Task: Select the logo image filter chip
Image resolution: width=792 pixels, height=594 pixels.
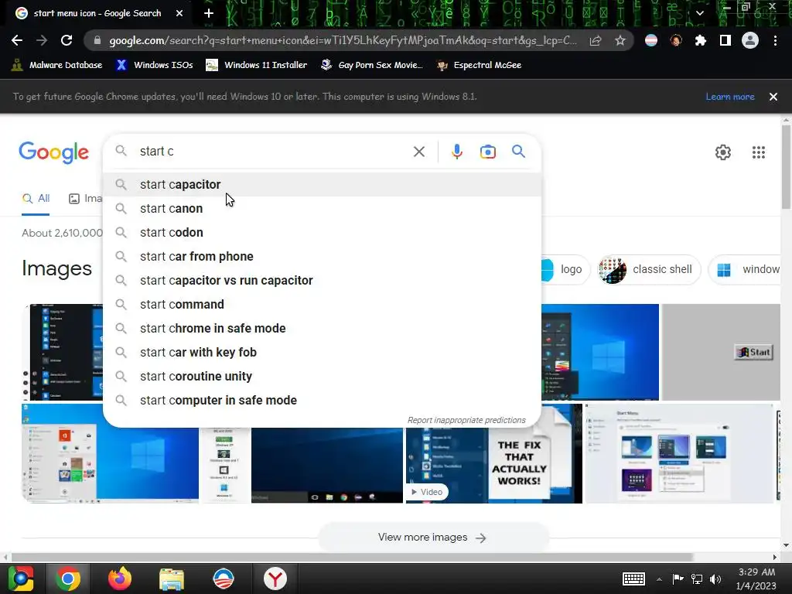Action: pos(565,269)
